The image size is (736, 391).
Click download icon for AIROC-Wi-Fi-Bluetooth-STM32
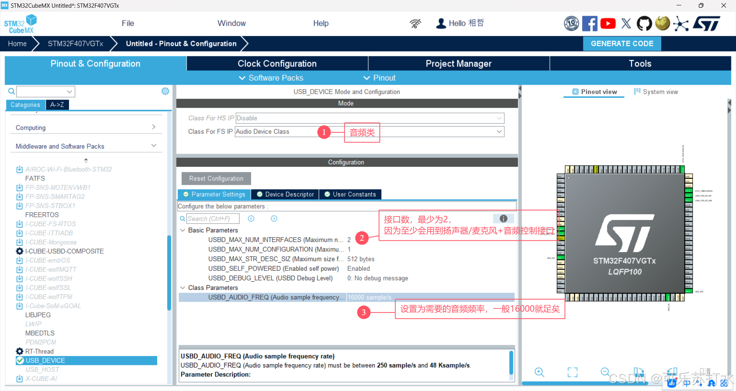pos(20,169)
